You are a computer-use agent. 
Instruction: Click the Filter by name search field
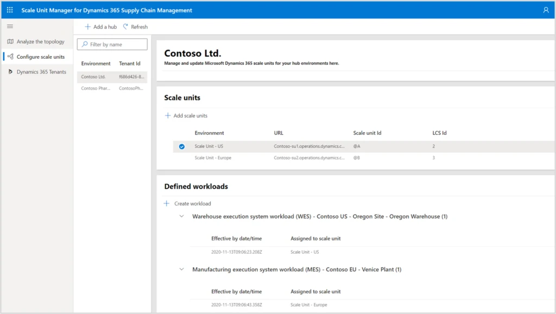(x=115, y=45)
